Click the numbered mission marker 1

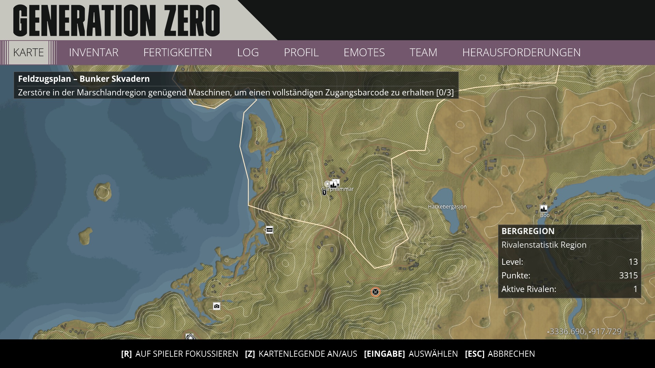(324, 193)
